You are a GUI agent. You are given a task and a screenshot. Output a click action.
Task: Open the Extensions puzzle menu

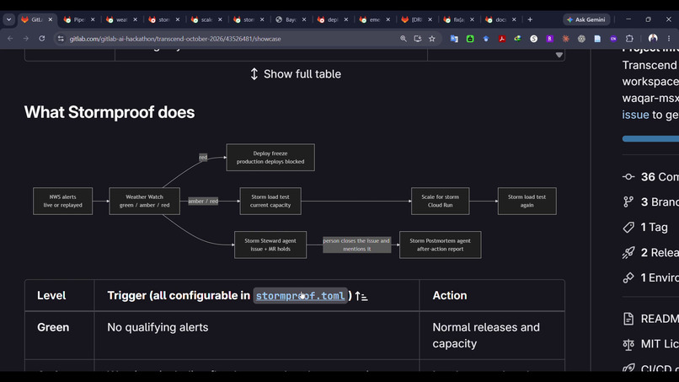click(x=629, y=39)
